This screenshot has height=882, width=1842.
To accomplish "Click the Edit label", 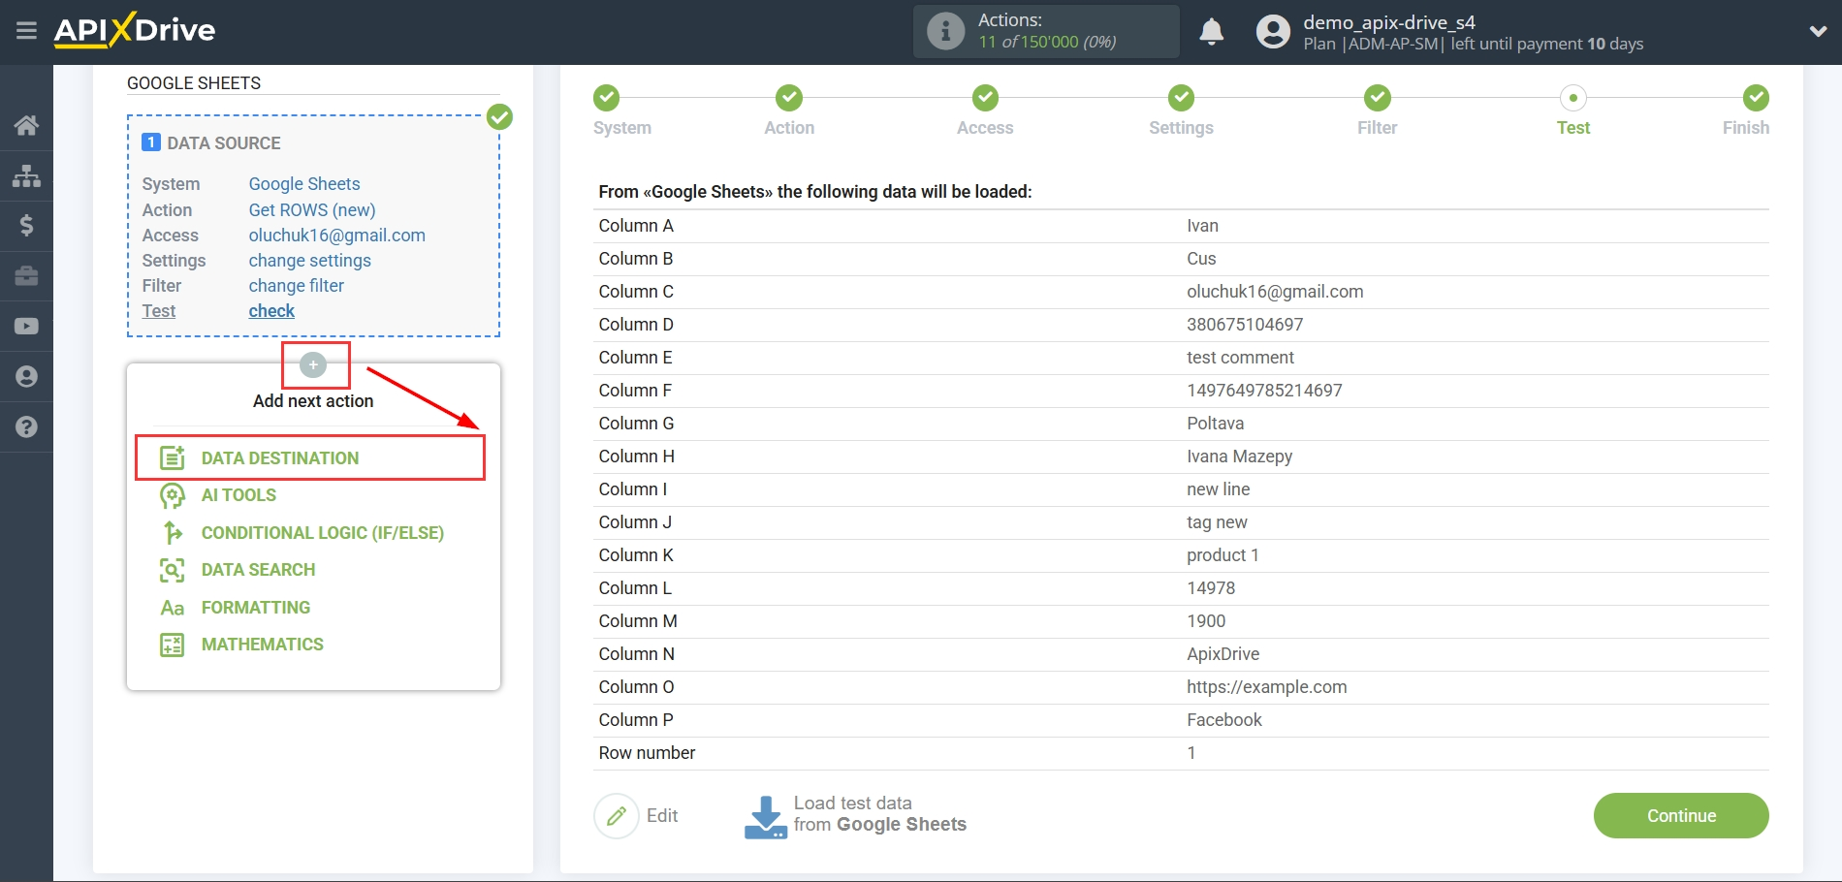I will [x=662, y=816].
